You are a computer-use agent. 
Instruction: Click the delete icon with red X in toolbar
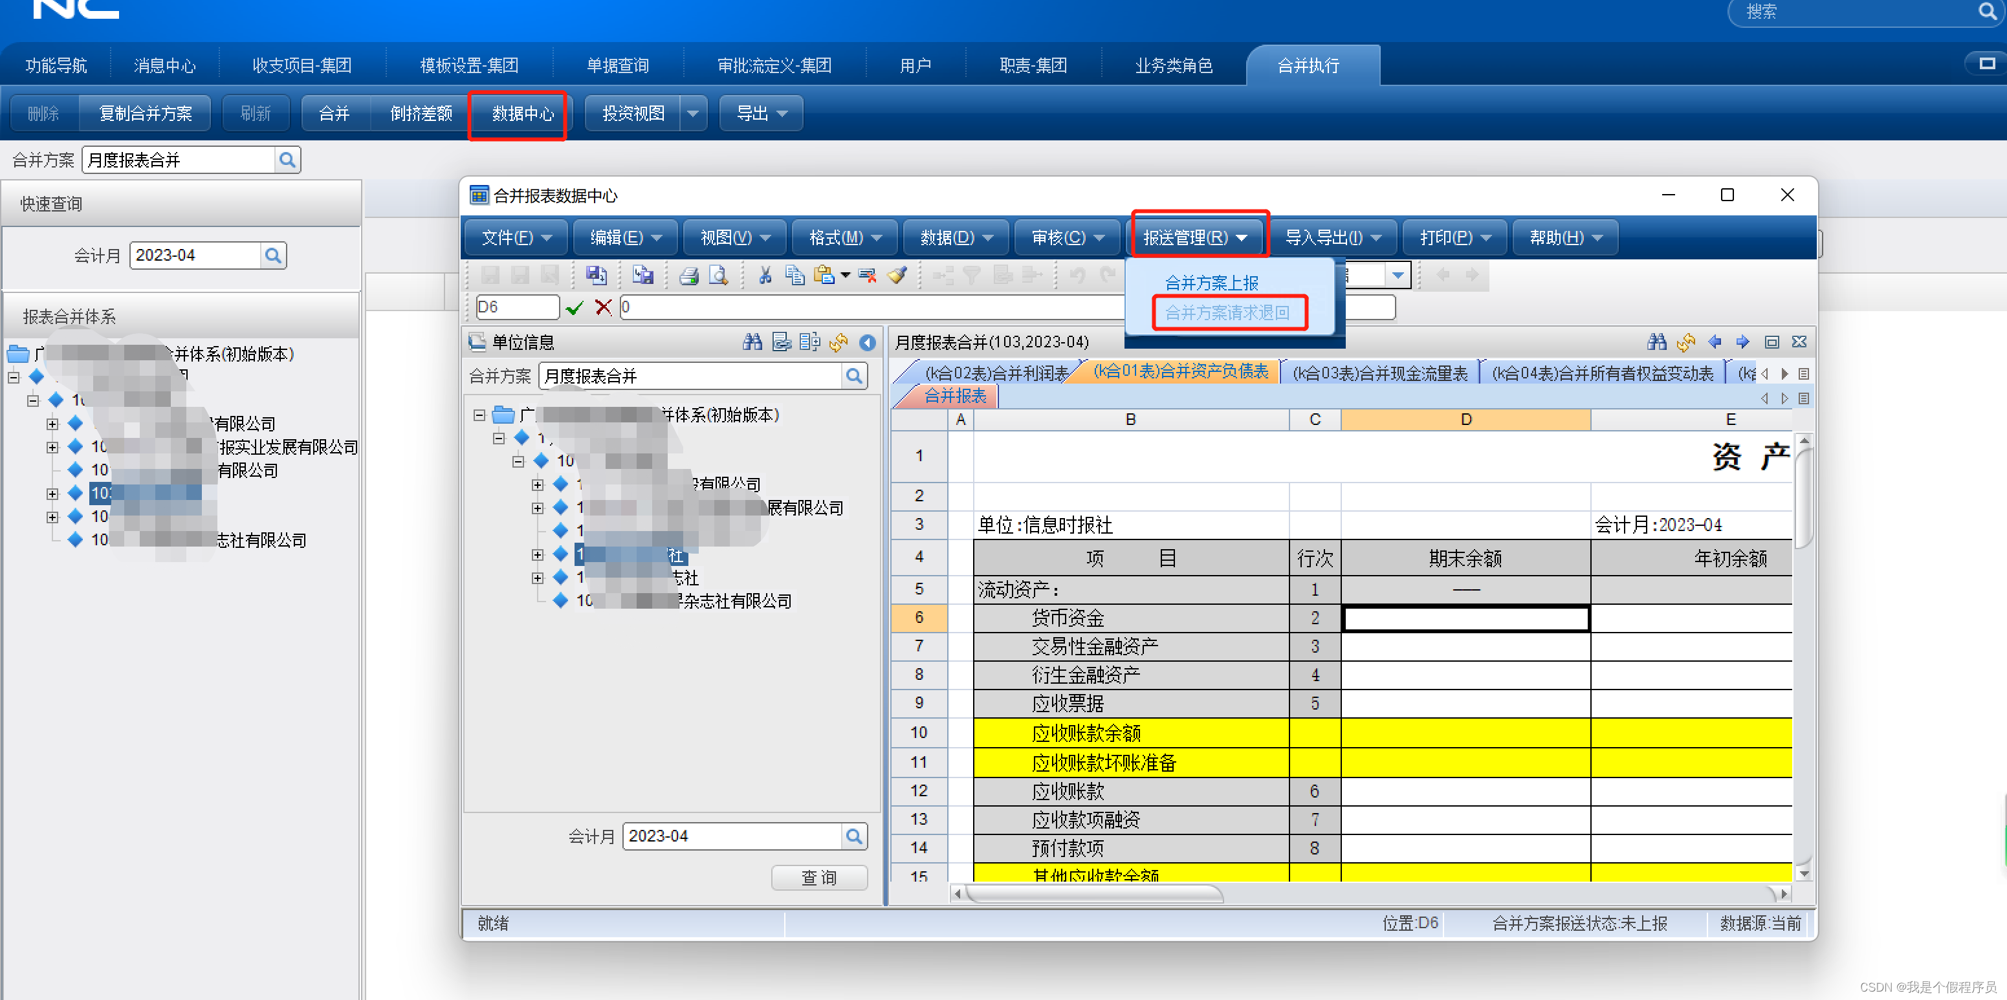click(867, 275)
